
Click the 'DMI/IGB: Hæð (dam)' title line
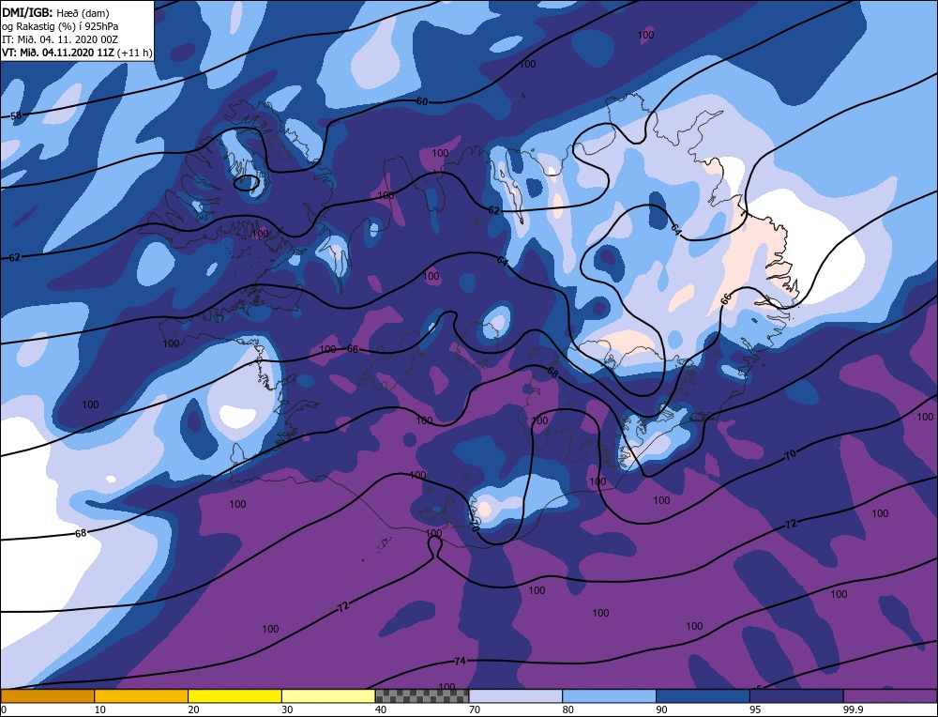tap(55, 13)
